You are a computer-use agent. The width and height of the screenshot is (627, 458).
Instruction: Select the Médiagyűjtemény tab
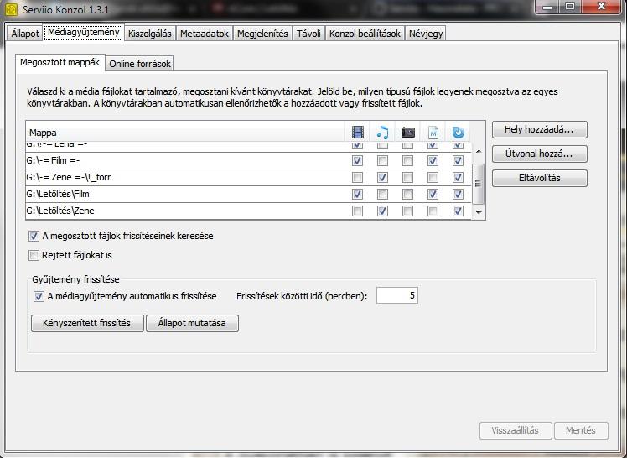coord(84,32)
